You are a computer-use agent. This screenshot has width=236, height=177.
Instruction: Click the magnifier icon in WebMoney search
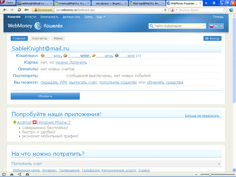(151, 26)
